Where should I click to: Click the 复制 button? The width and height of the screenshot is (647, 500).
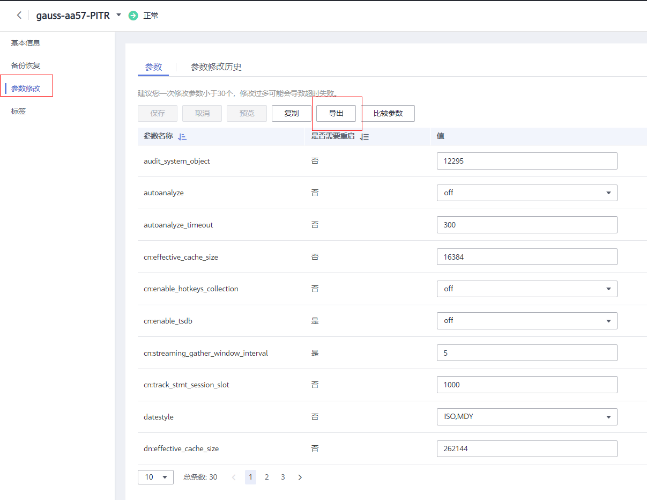pyautogui.click(x=292, y=114)
